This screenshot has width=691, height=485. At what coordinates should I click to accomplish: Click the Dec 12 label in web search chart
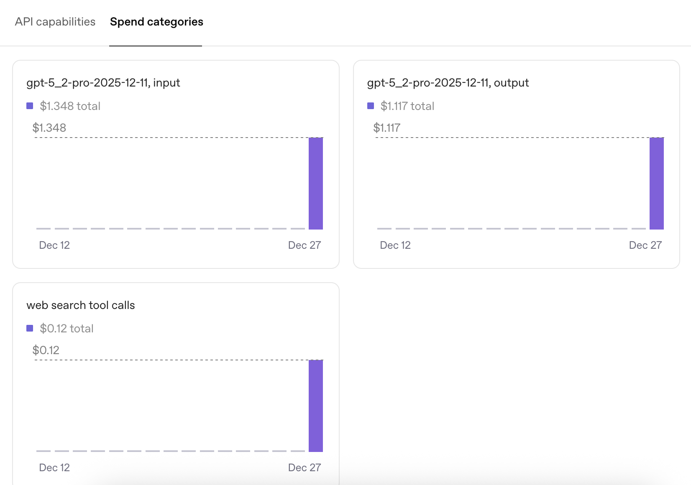coord(54,468)
